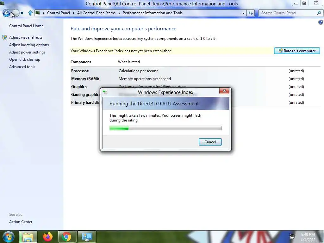Click shield icon beside Adjust visual effects

click(4, 37)
